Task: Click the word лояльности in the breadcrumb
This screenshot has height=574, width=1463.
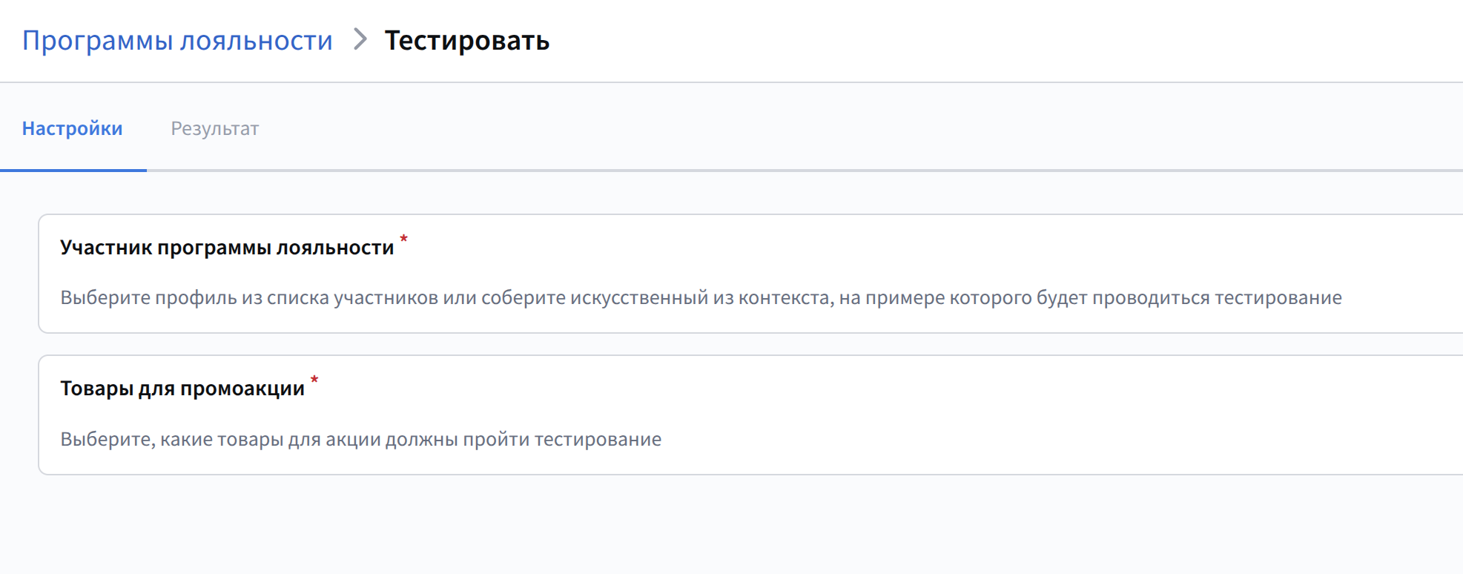Action: pos(257,40)
